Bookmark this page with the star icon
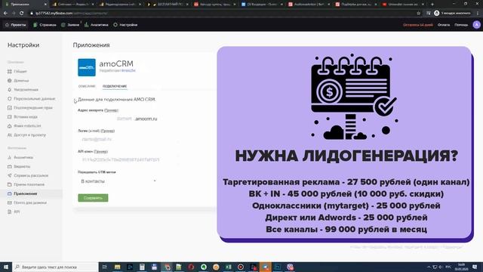 click(418, 14)
